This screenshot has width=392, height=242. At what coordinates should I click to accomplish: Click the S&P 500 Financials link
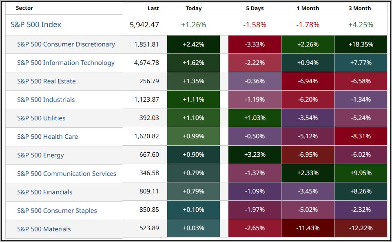(45, 192)
